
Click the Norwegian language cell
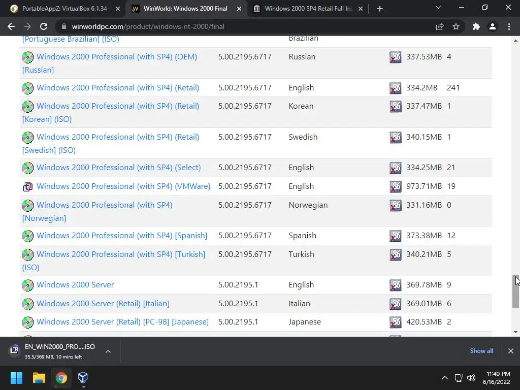[x=308, y=205]
